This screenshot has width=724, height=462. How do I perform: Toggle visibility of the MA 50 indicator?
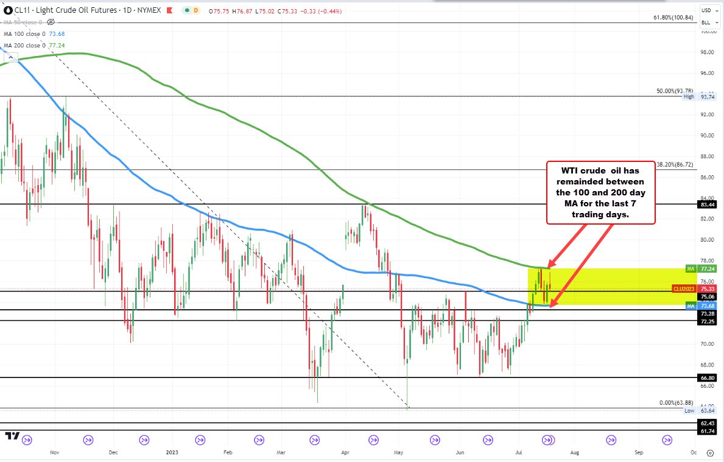(x=49, y=22)
